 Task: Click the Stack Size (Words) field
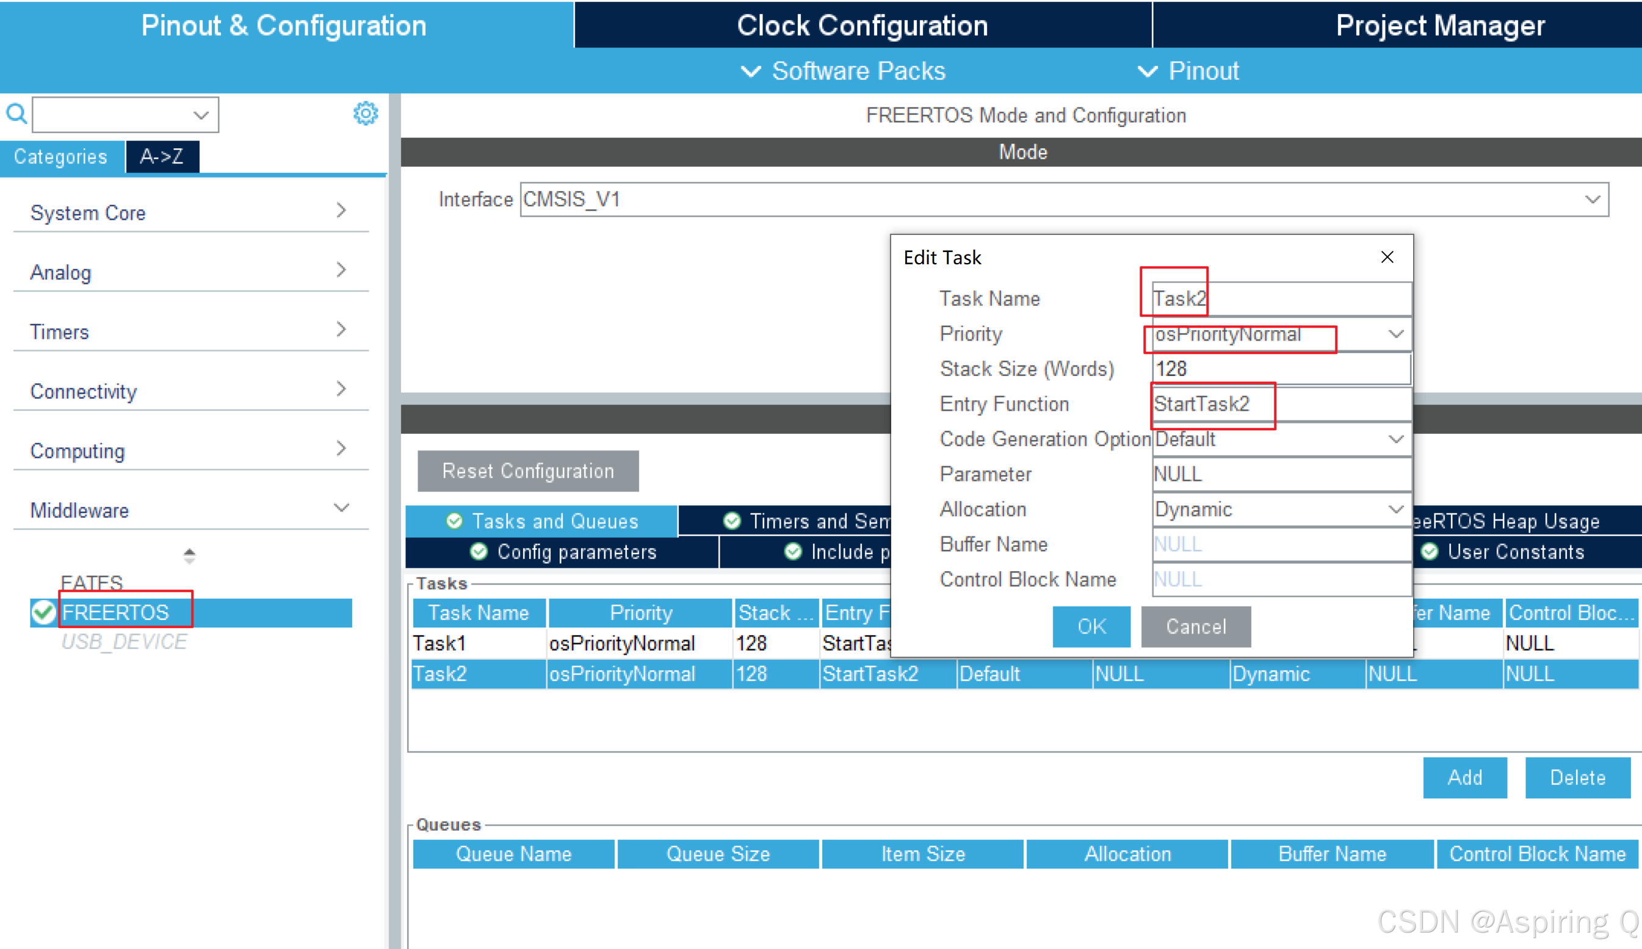[1282, 369]
